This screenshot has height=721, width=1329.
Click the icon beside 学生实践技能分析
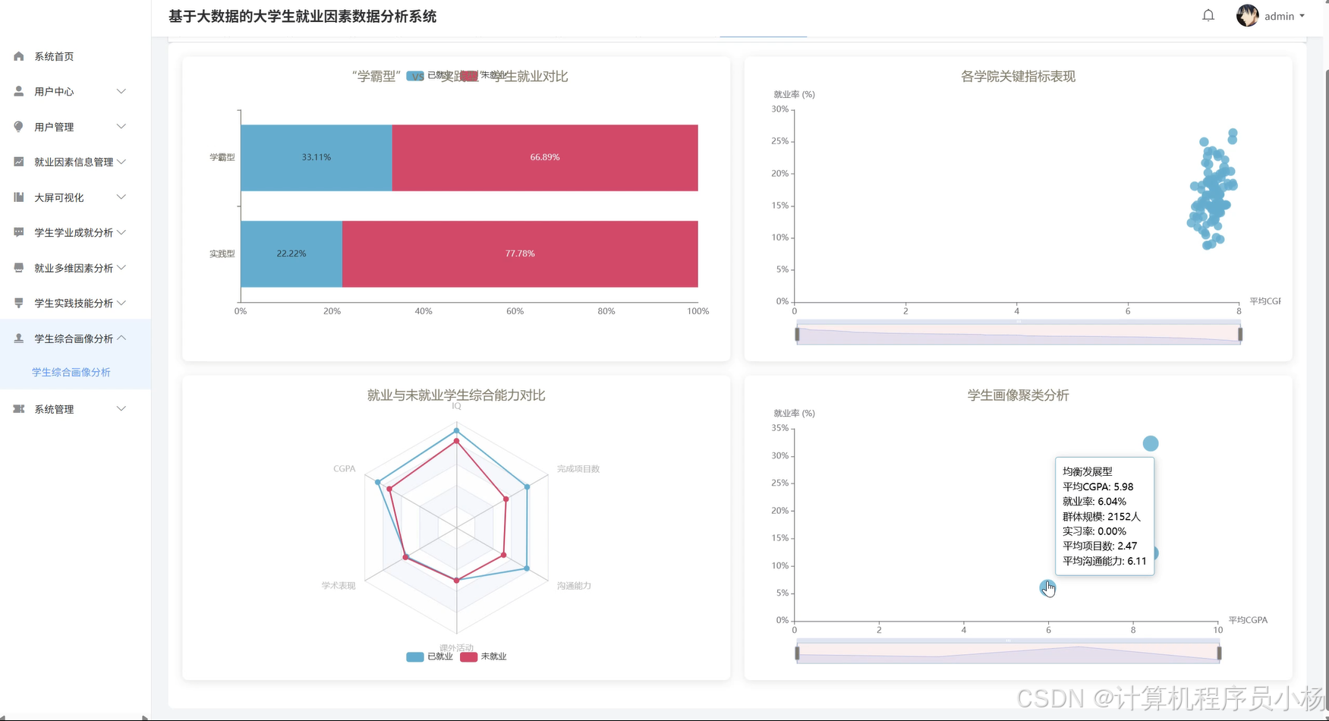[x=19, y=303]
